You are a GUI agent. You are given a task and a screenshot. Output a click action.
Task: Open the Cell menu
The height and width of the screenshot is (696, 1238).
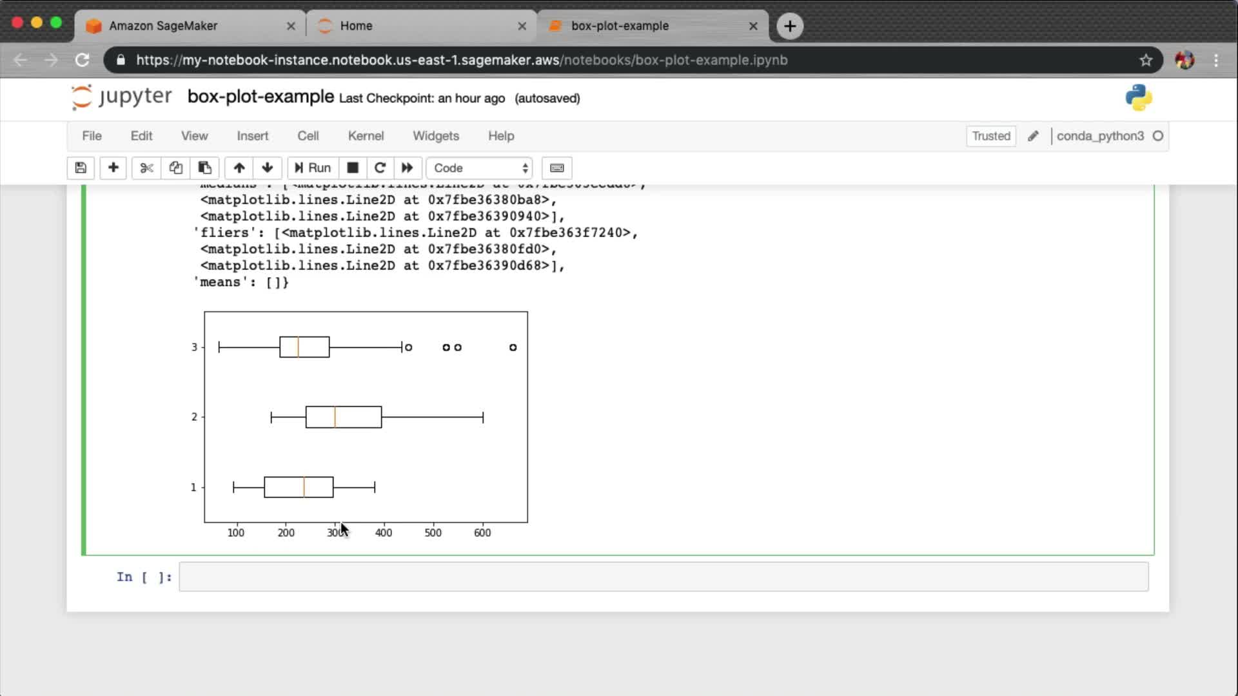[308, 136]
